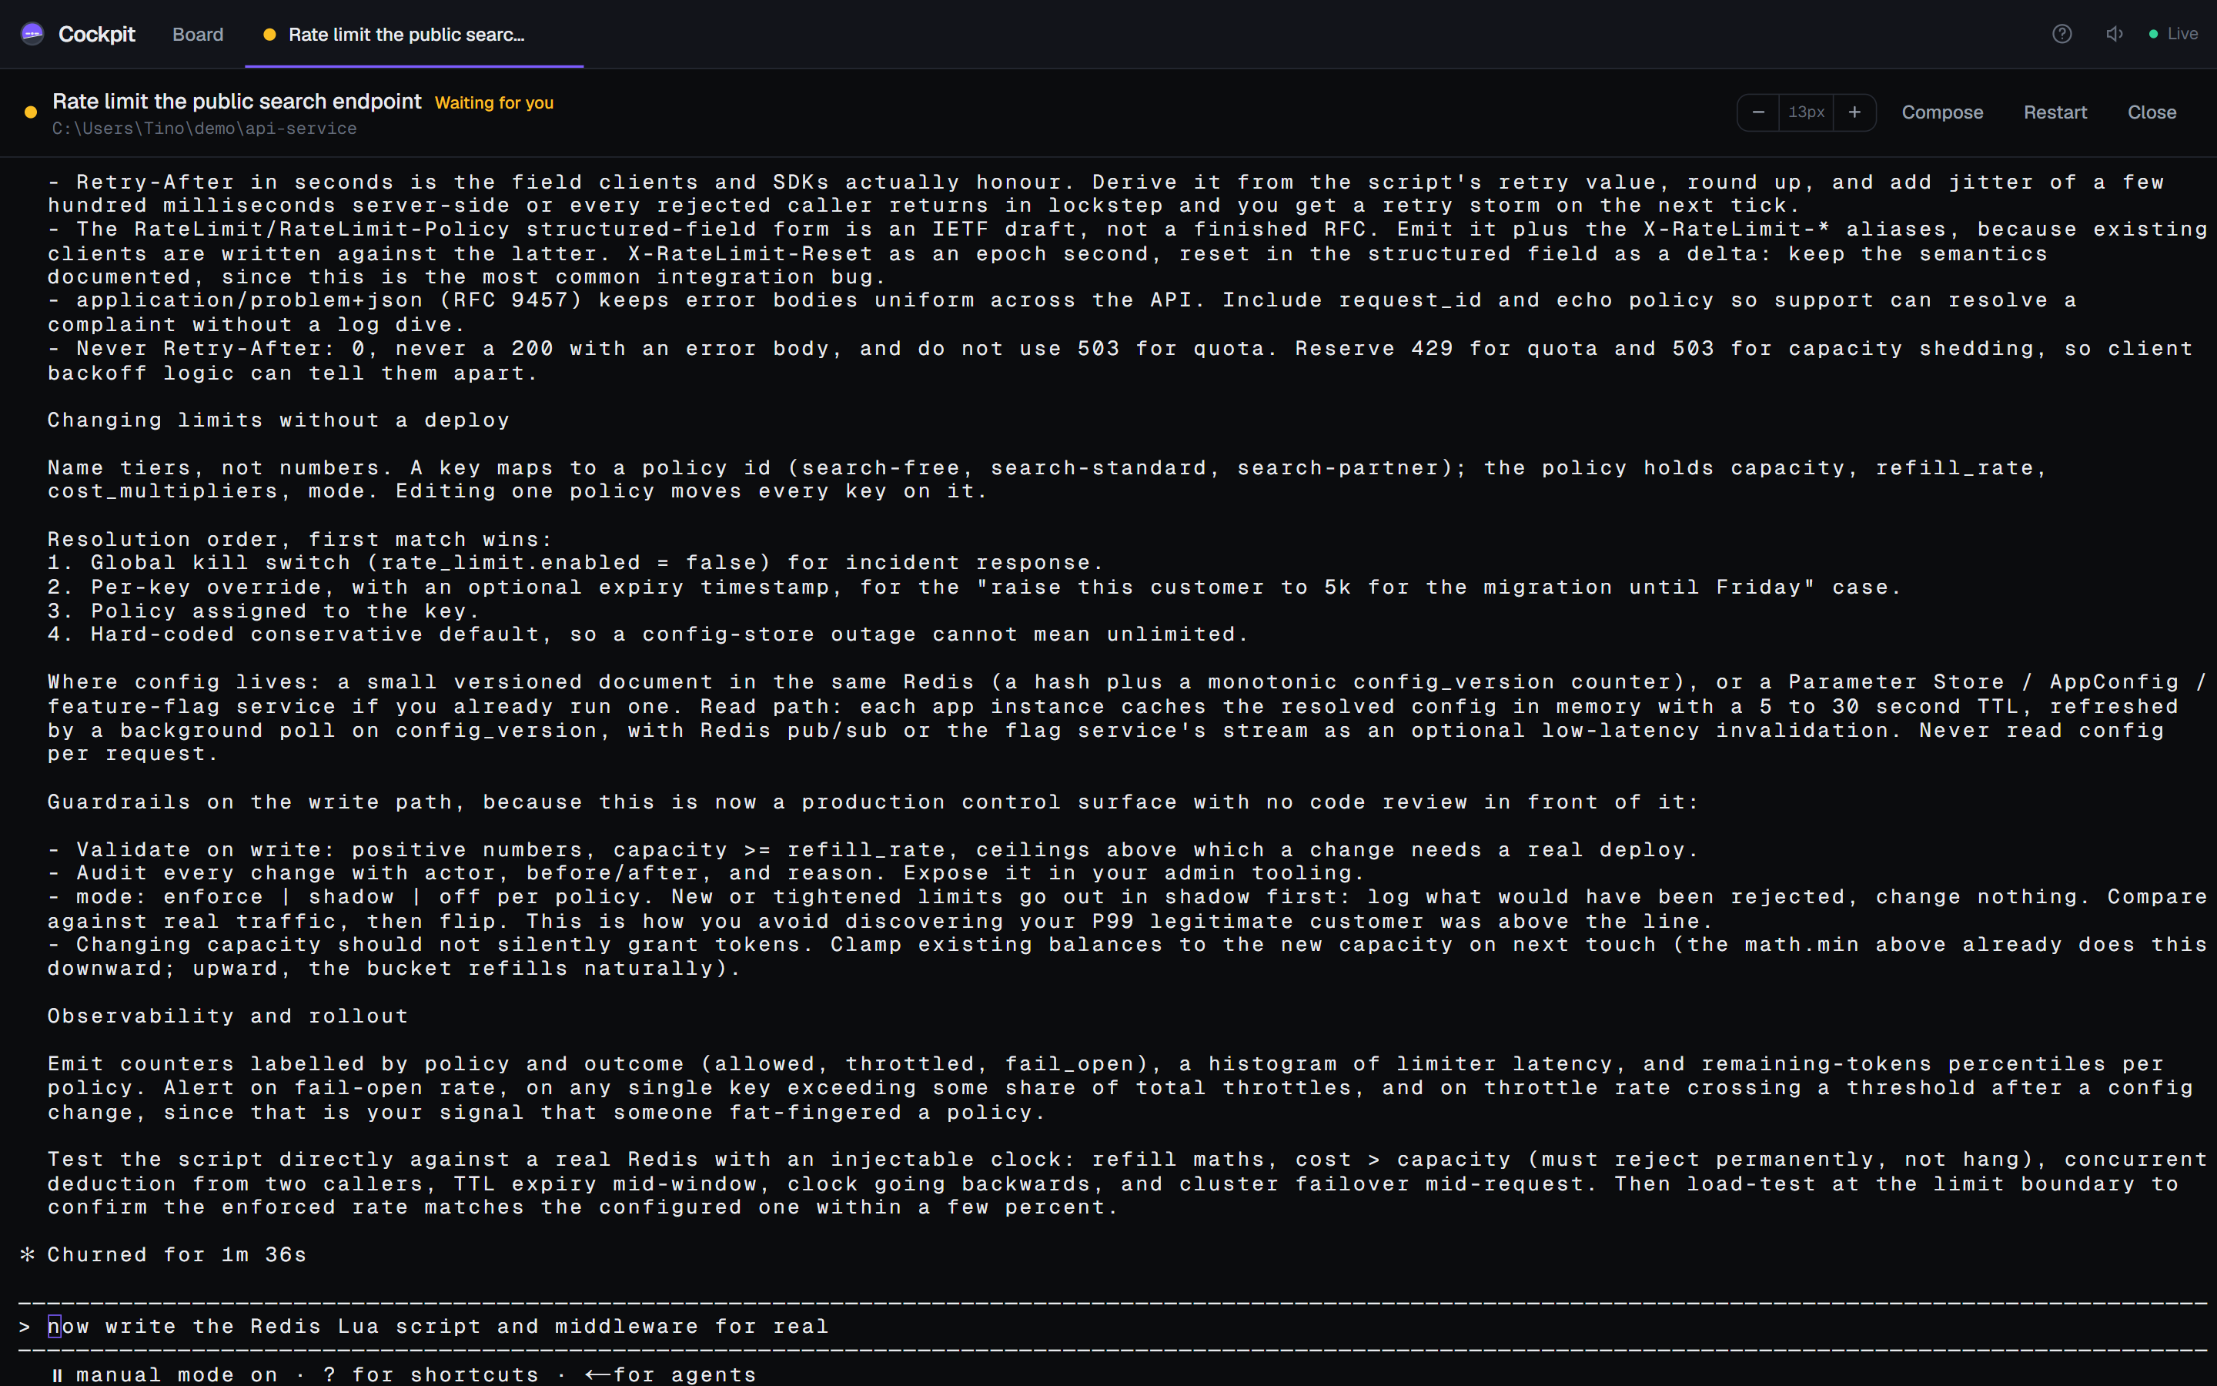Click the Cockpit app name
The height and width of the screenshot is (1386, 2217).
tap(96, 34)
